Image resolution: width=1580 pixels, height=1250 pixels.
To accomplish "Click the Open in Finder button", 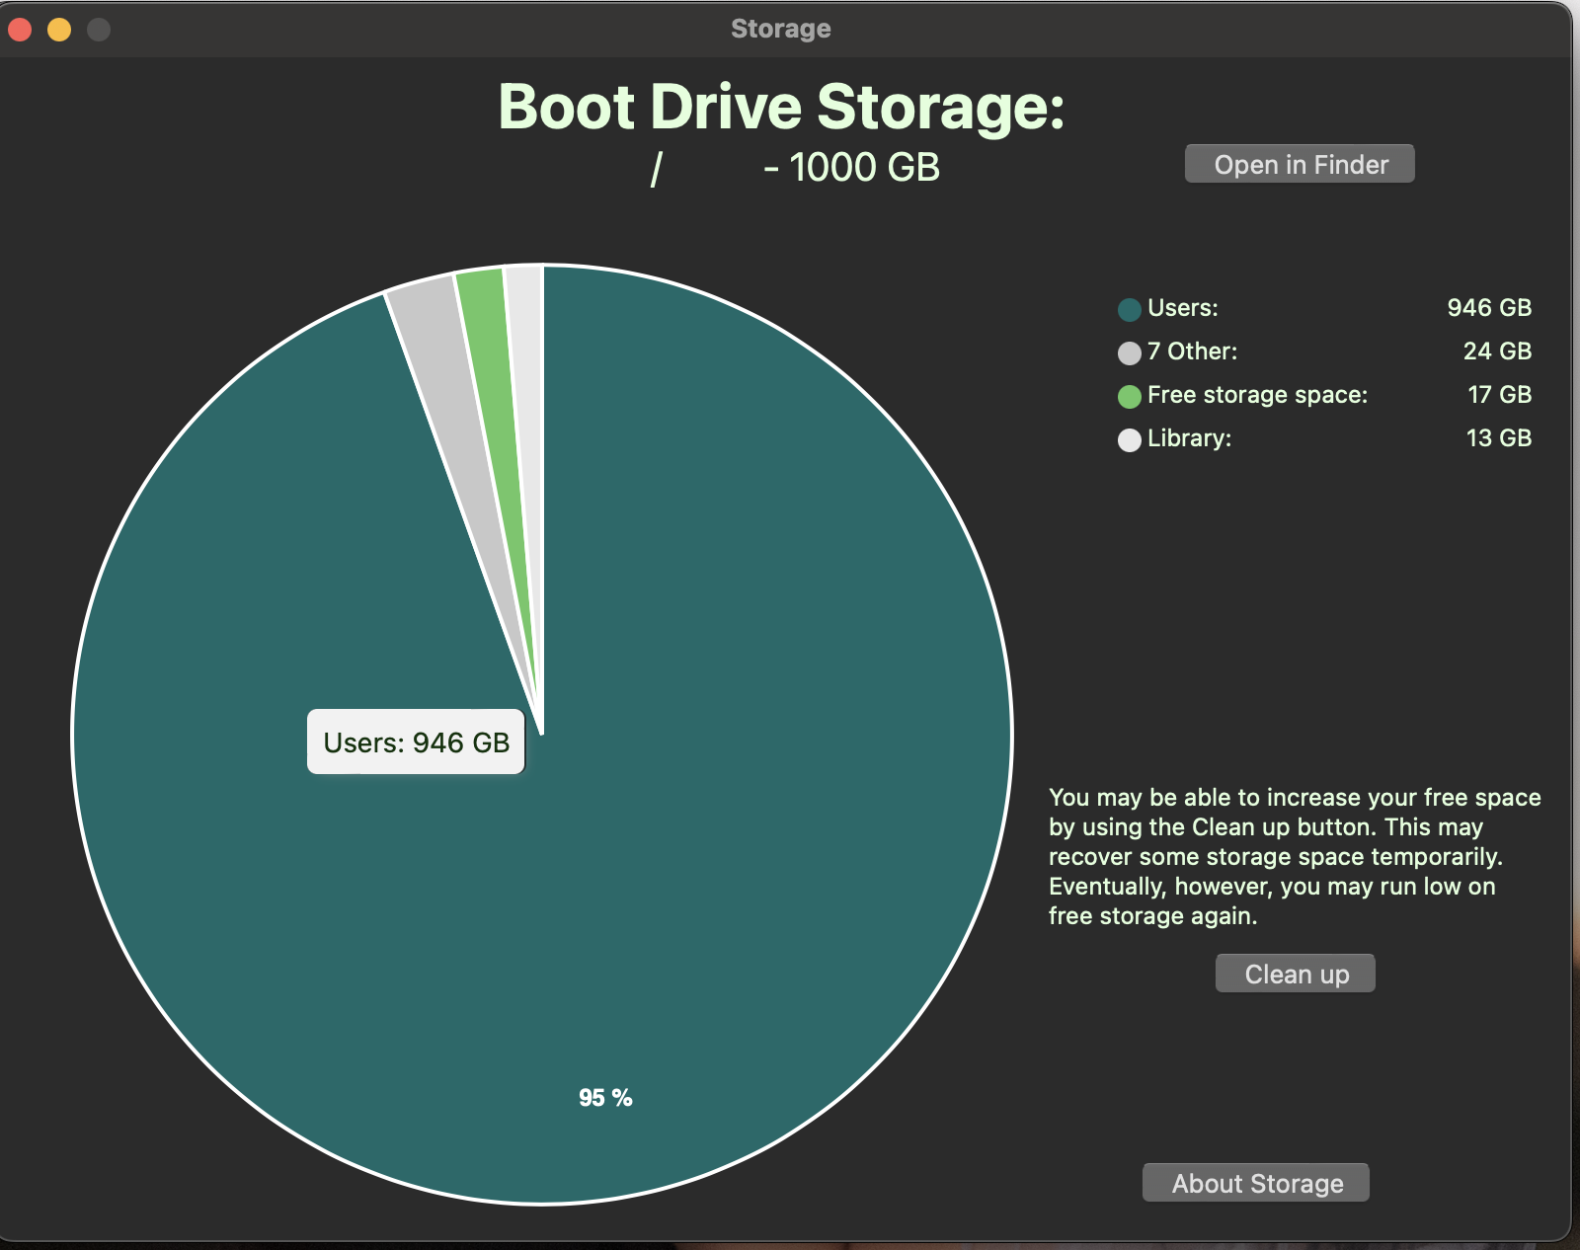I will tap(1300, 164).
